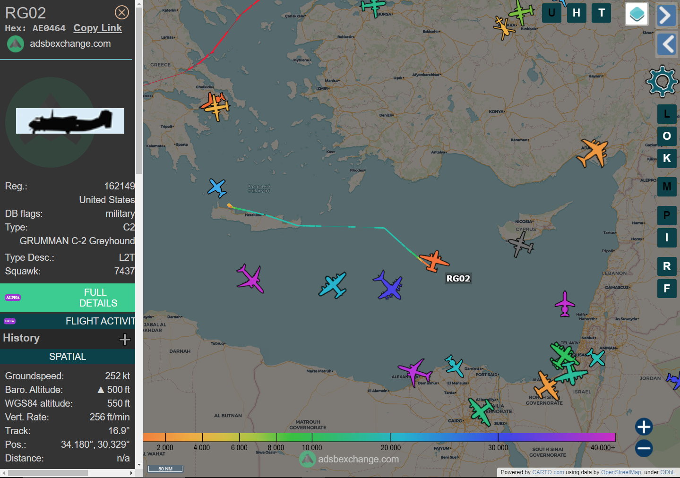
Task: Click the purple 40 000+ legend segment
Action: (603, 437)
